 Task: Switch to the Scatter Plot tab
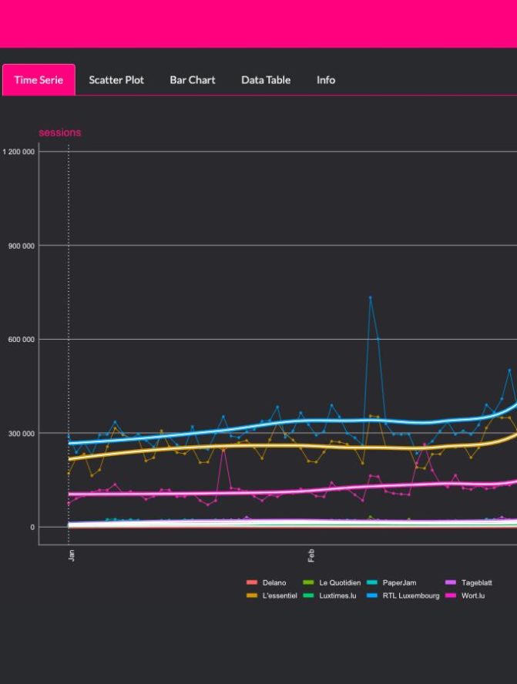pyautogui.click(x=116, y=80)
